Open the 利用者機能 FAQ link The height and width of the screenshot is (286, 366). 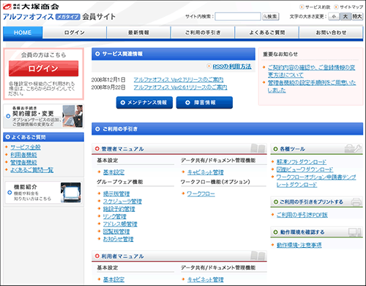(23, 155)
